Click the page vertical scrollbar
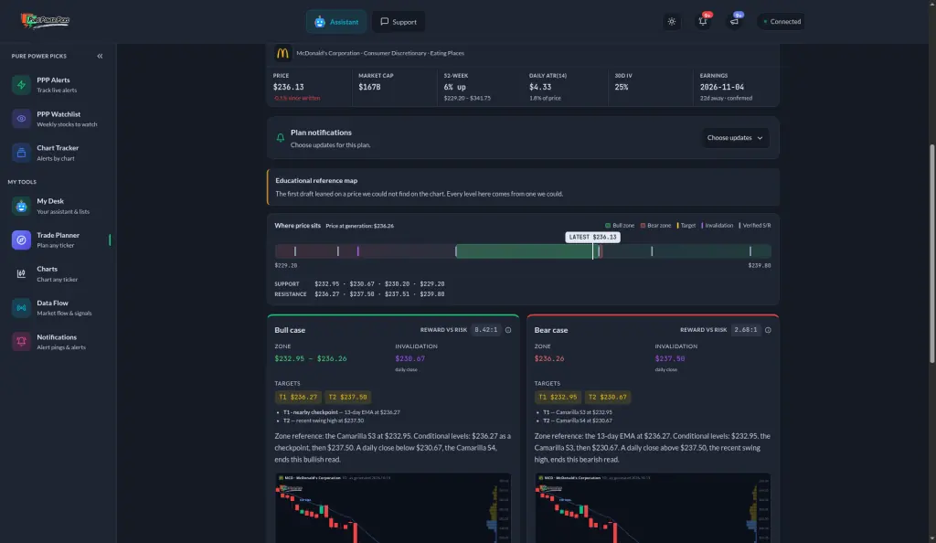The width and height of the screenshot is (936, 543). click(931, 253)
